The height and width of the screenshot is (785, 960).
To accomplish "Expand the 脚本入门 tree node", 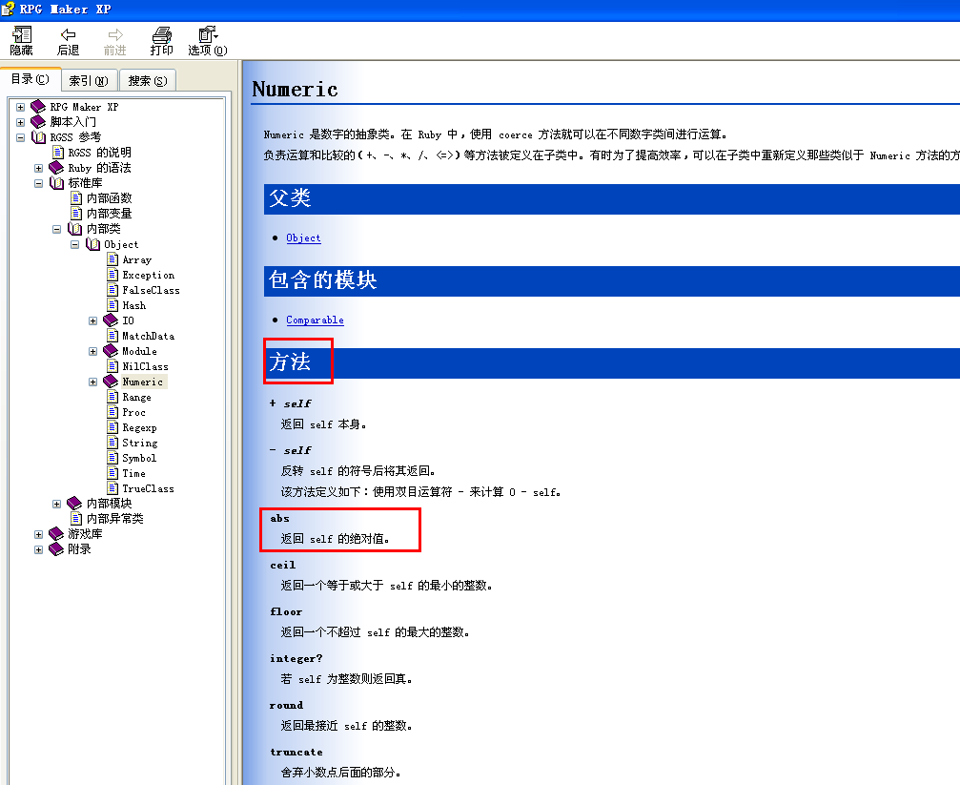I will tap(20, 122).
